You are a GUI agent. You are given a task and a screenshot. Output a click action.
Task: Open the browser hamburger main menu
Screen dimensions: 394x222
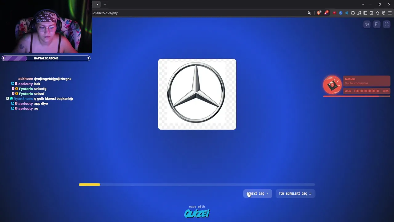point(390,13)
